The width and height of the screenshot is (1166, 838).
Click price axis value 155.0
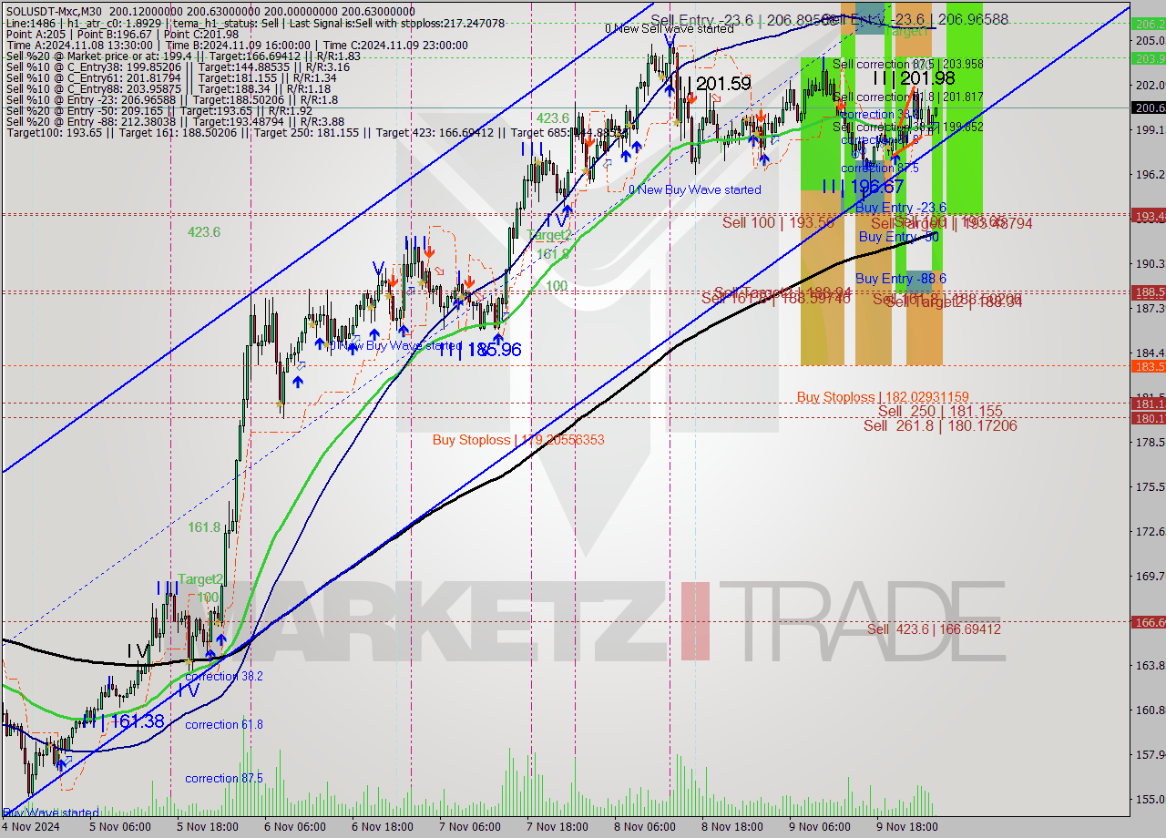point(1149,799)
